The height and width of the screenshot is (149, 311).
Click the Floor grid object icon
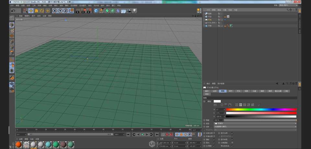123,11
